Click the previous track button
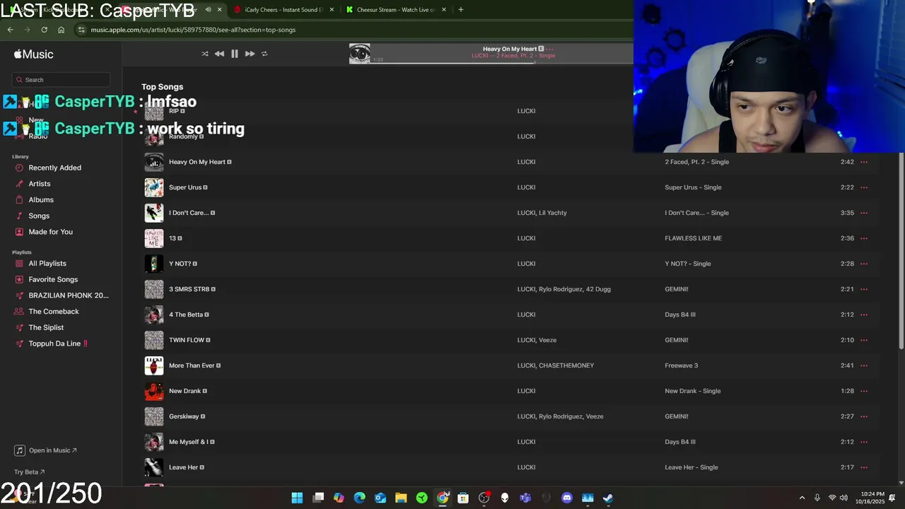Image resolution: width=905 pixels, height=509 pixels. click(219, 54)
